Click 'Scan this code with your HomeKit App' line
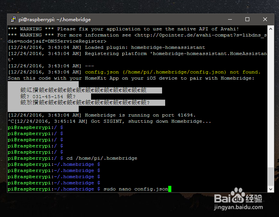This screenshot has height=217, width=279. (x=131, y=78)
